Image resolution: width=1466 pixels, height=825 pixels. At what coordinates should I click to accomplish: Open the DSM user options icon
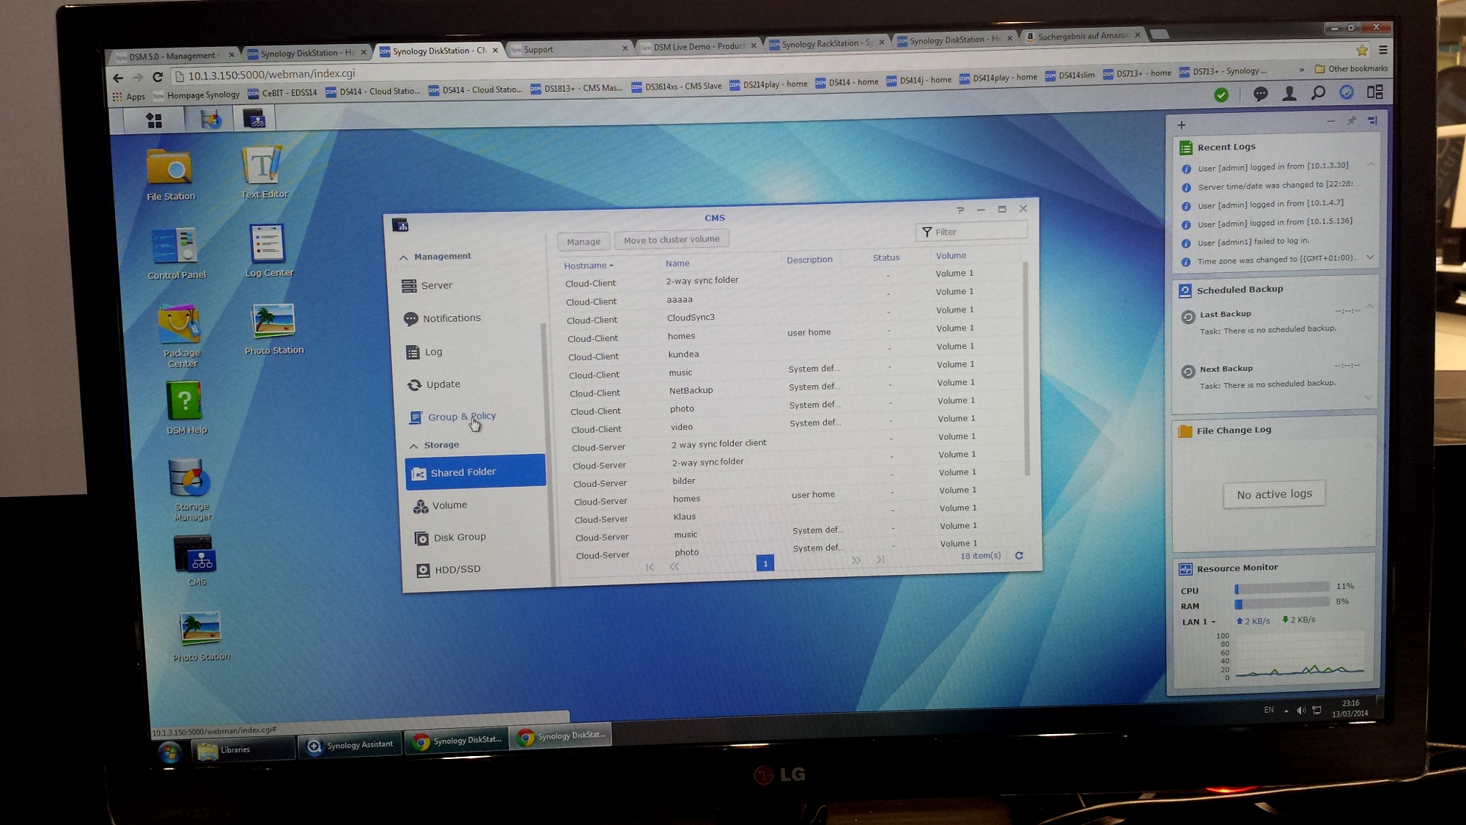(1289, 93)
